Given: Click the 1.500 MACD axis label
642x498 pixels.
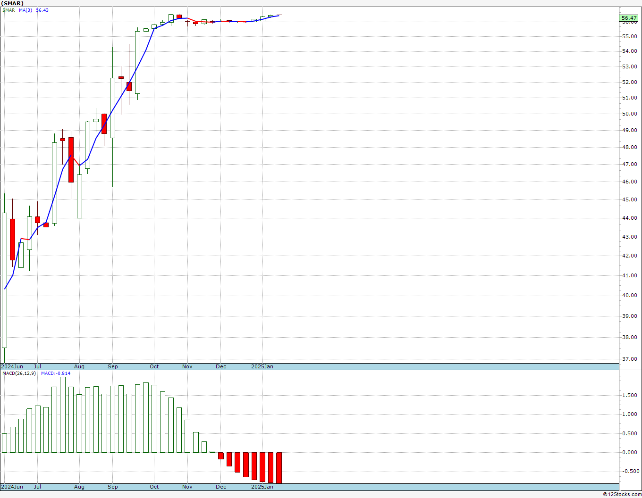Looking at the screenshot, I should (x=630, y=396).
